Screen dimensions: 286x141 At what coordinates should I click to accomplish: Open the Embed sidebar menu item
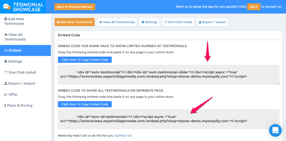(25, 51)
